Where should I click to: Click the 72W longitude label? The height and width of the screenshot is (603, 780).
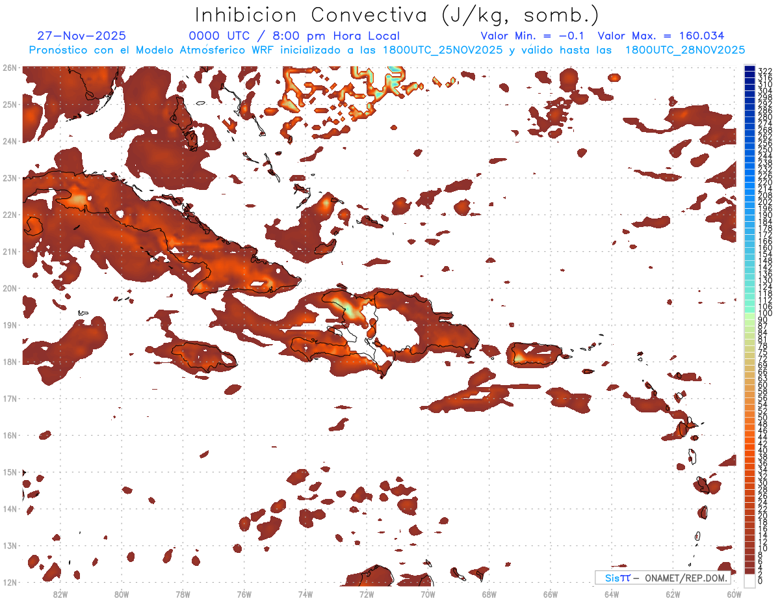367,594
